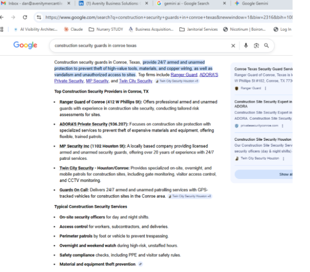Open Construction Site Security Expert ADORA card
This screenshot has height=272, width=310.
tap(263, 110)
